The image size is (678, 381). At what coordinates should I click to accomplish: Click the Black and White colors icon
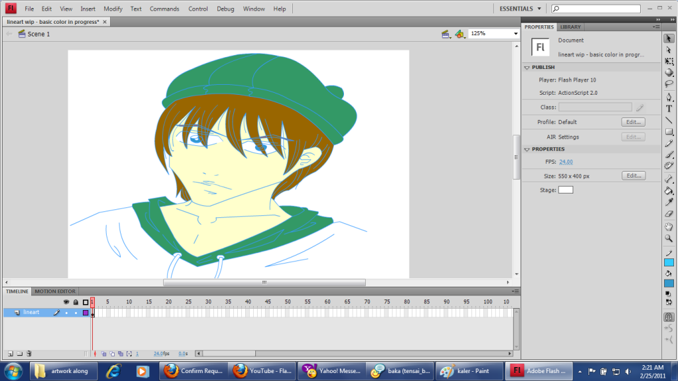click(669, 294)
